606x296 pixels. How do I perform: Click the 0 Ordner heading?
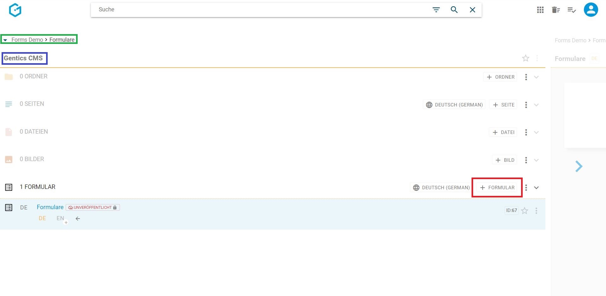(33, 76)
